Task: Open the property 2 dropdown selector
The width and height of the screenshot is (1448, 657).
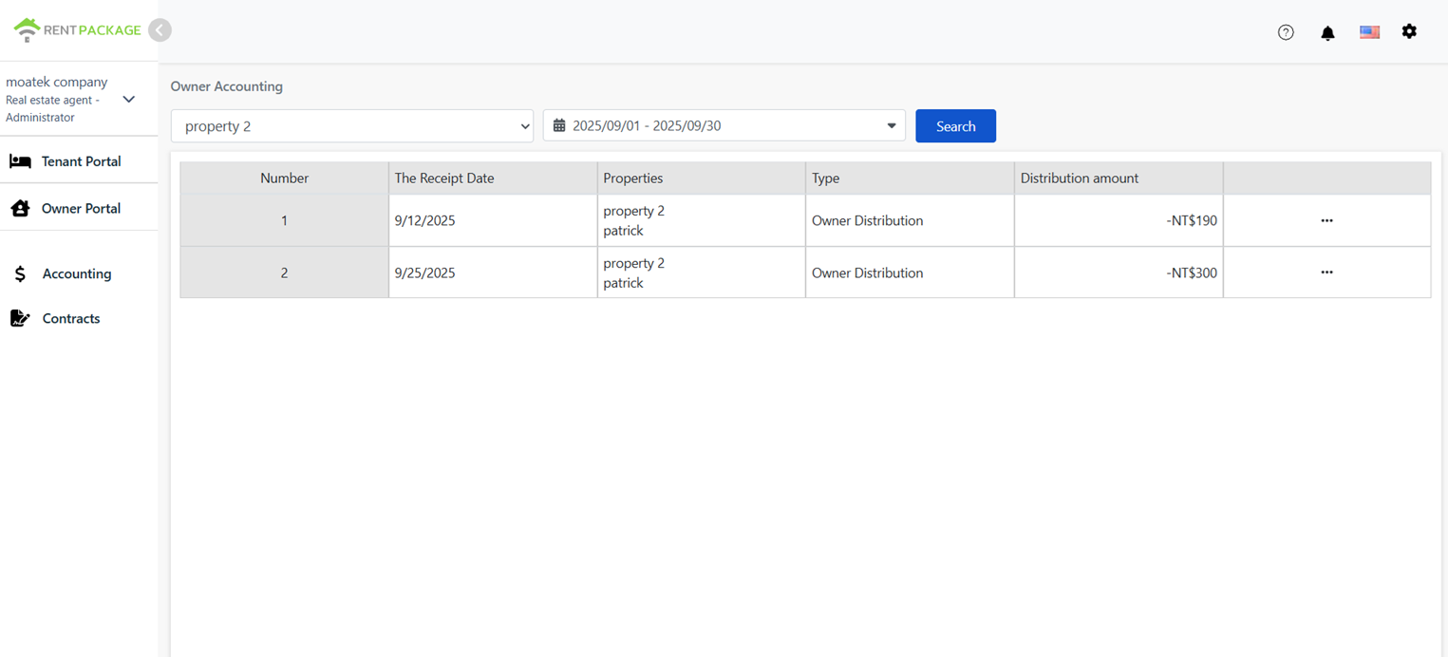Action: pos(351,126)
